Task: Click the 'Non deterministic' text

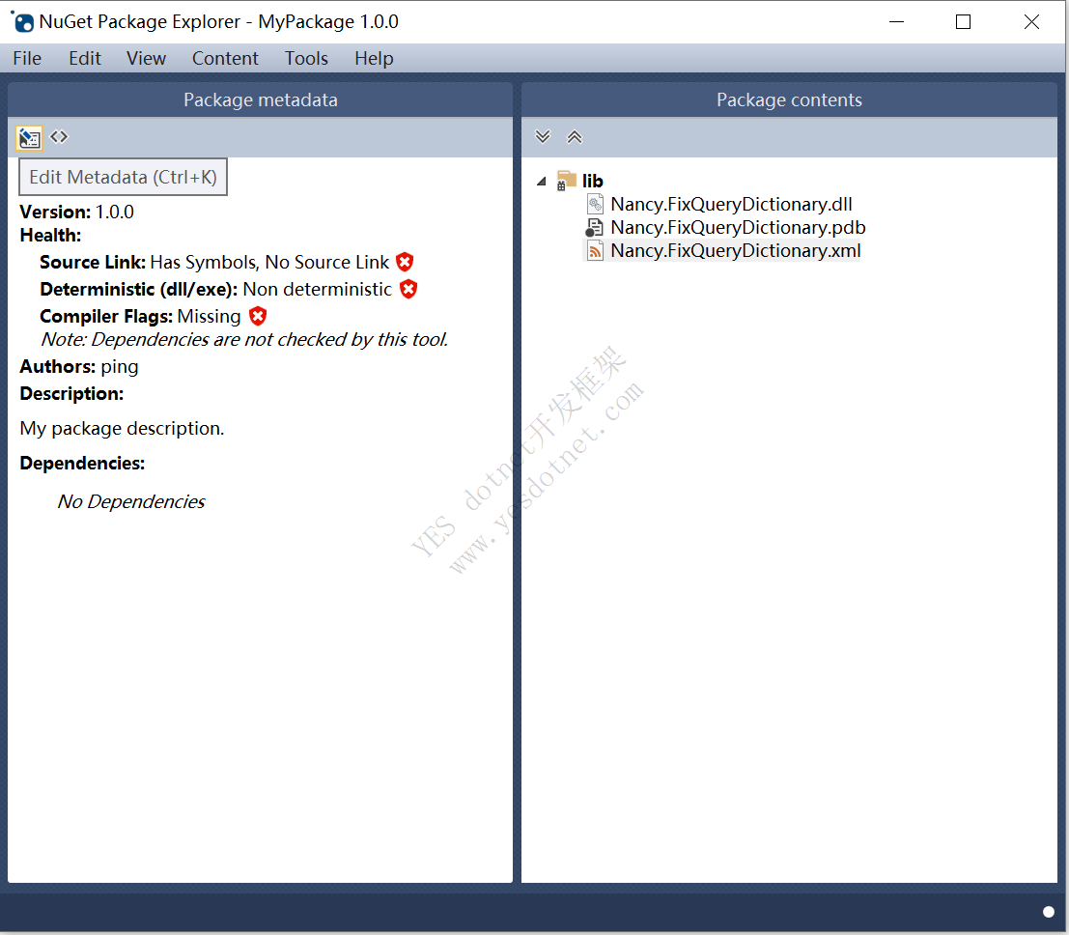Action: pyautogui.click(x=317, y=289)
